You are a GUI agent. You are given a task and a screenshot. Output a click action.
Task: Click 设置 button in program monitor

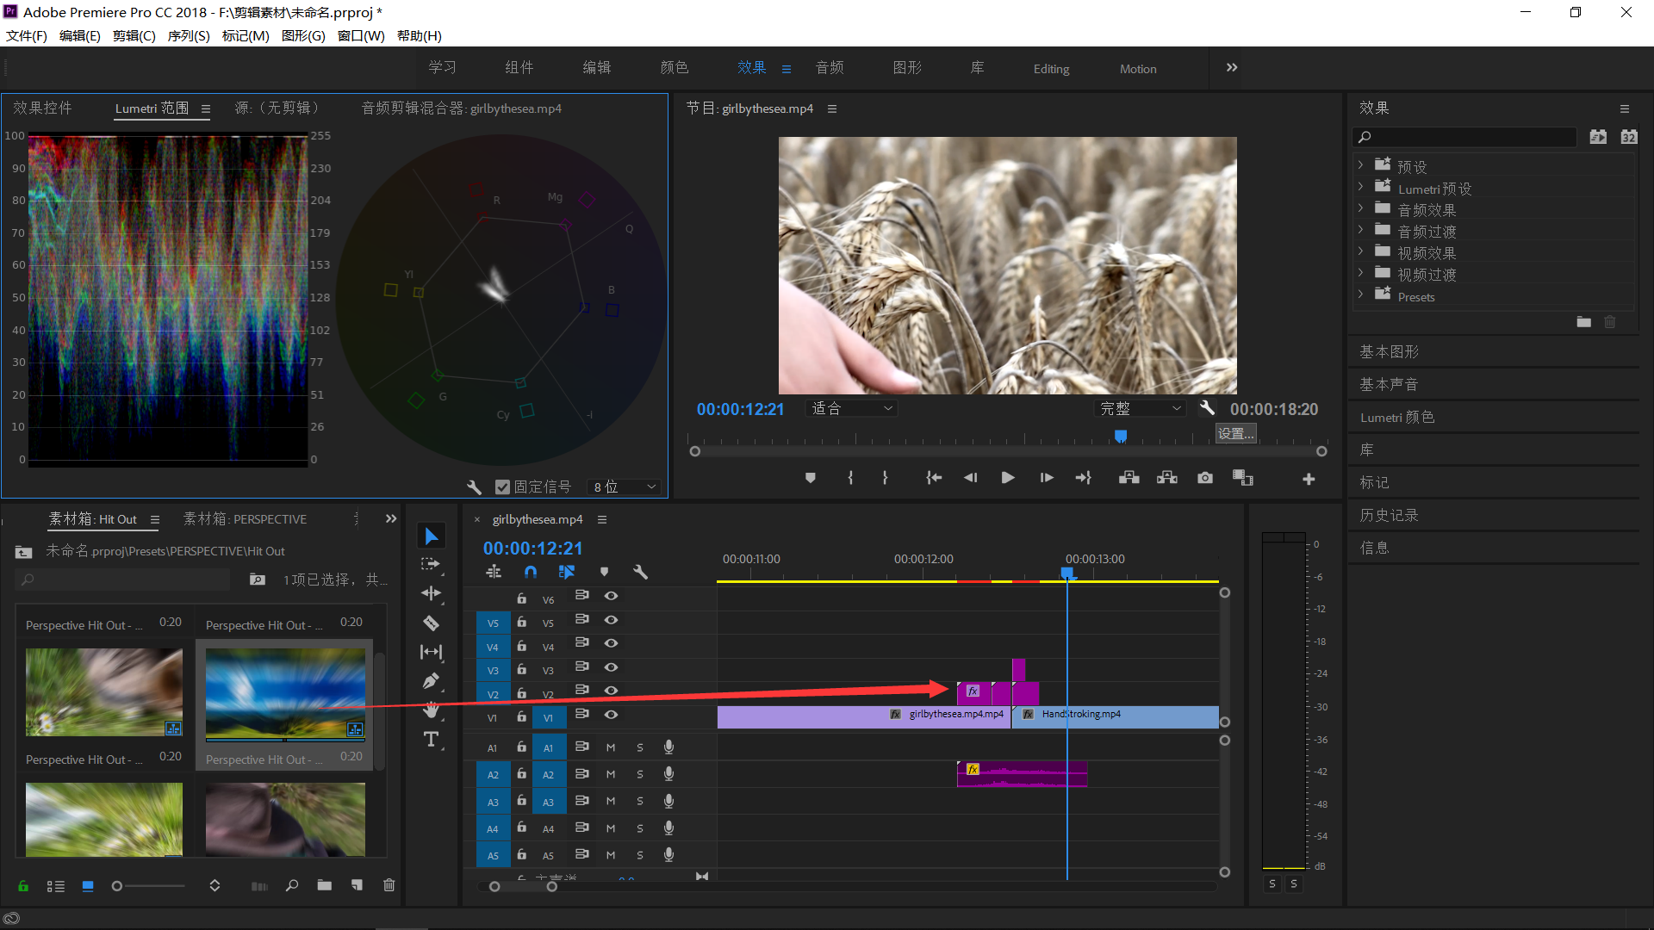pos(1234,431)
